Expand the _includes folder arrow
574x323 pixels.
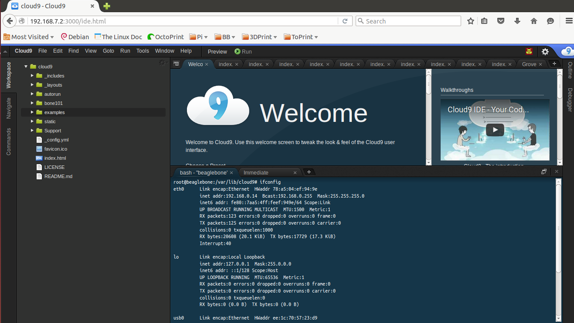point(32,76)
